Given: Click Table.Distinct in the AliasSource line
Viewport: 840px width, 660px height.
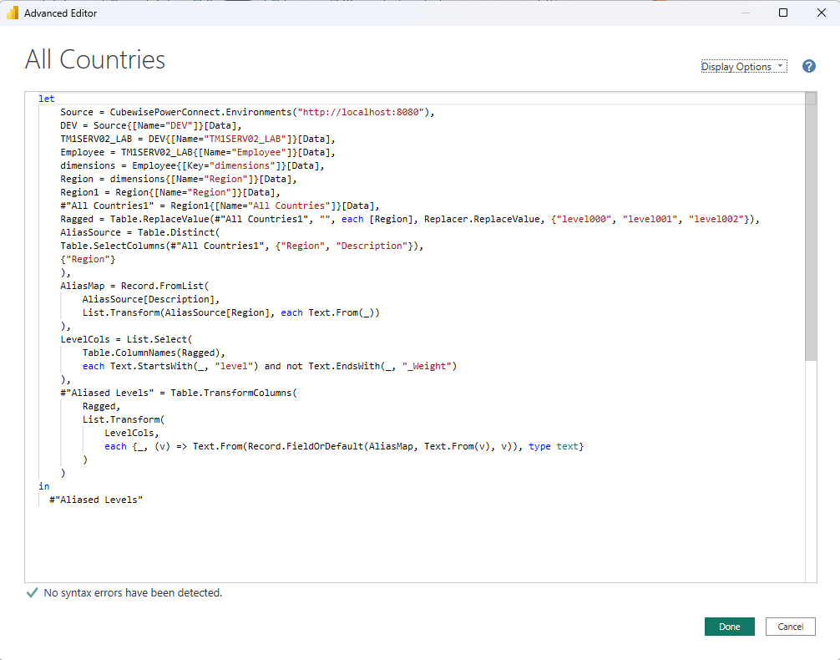Looking at the screenshot, I should point(176,232).
